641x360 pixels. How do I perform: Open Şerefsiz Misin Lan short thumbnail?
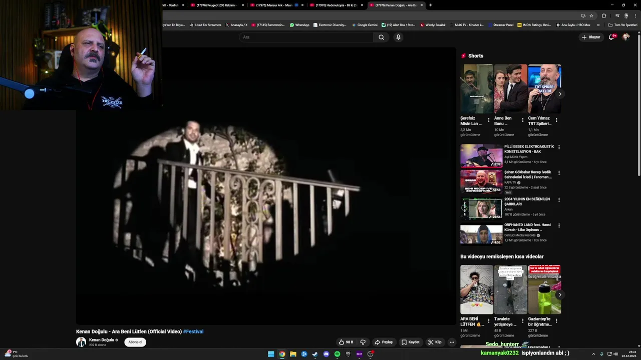click(x=477, y=88)
